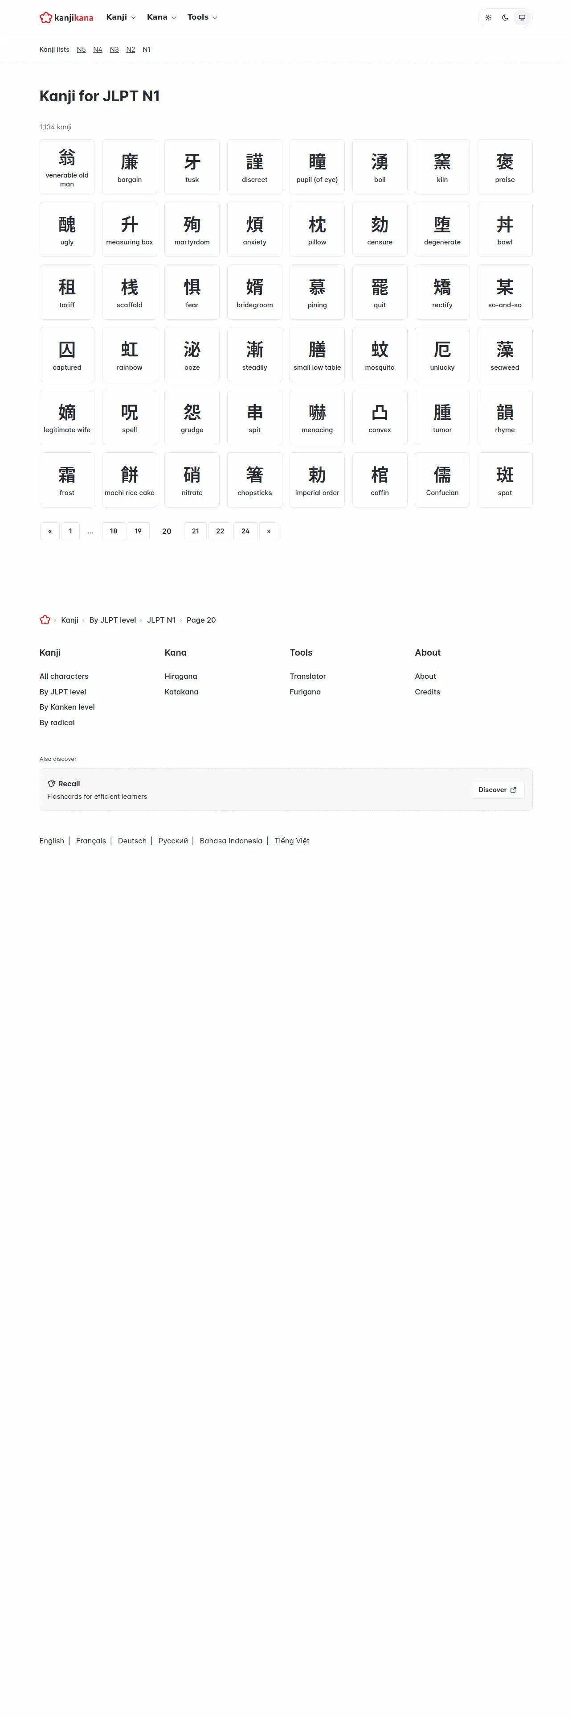Image resolution: width=572 pixels, height=1718 pixels.
Task: Open the 'small low table' kanji card
Action: point(317,355)
